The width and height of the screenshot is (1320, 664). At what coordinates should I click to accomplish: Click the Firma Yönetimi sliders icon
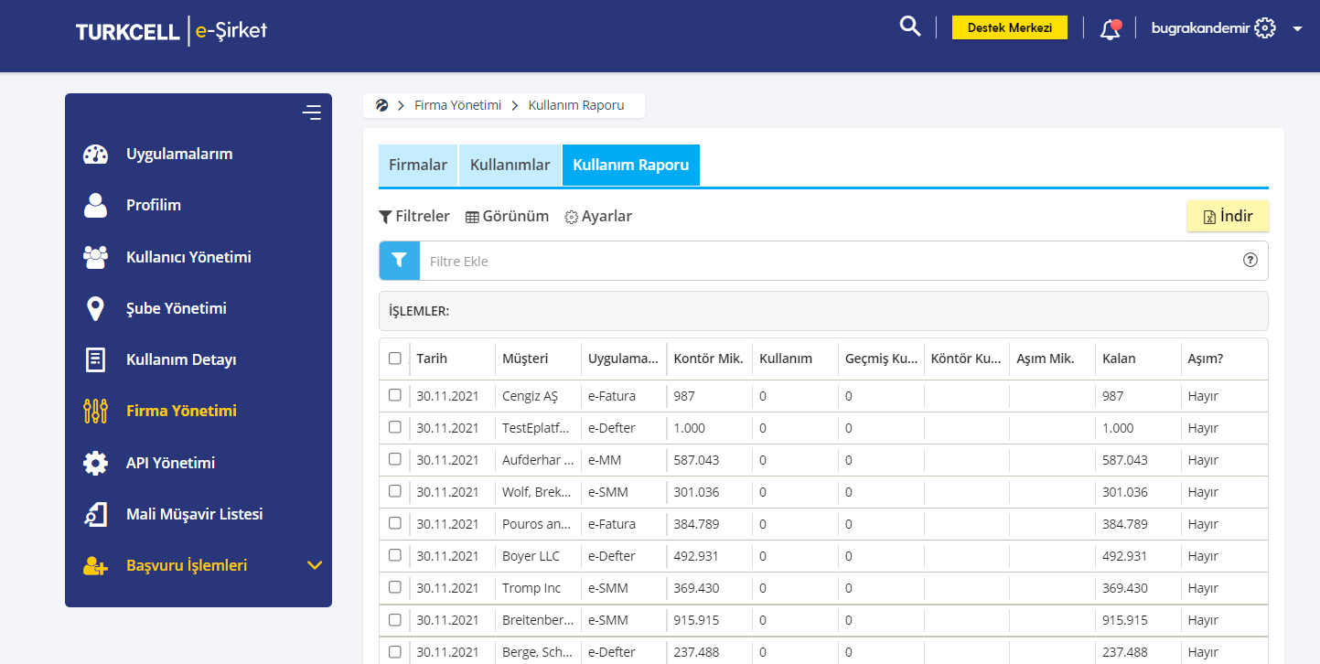click(x=95, y=412)
